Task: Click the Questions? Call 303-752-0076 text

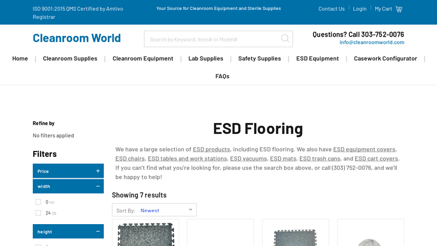Action: [x=358, y=34]
